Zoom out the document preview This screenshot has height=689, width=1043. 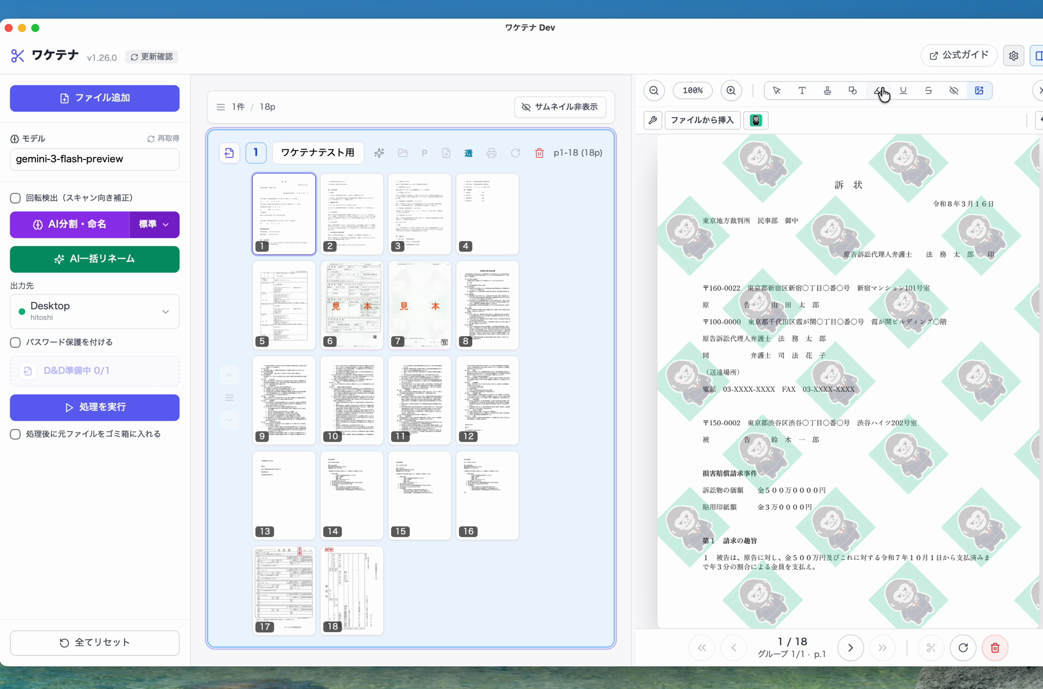(654, 90)
